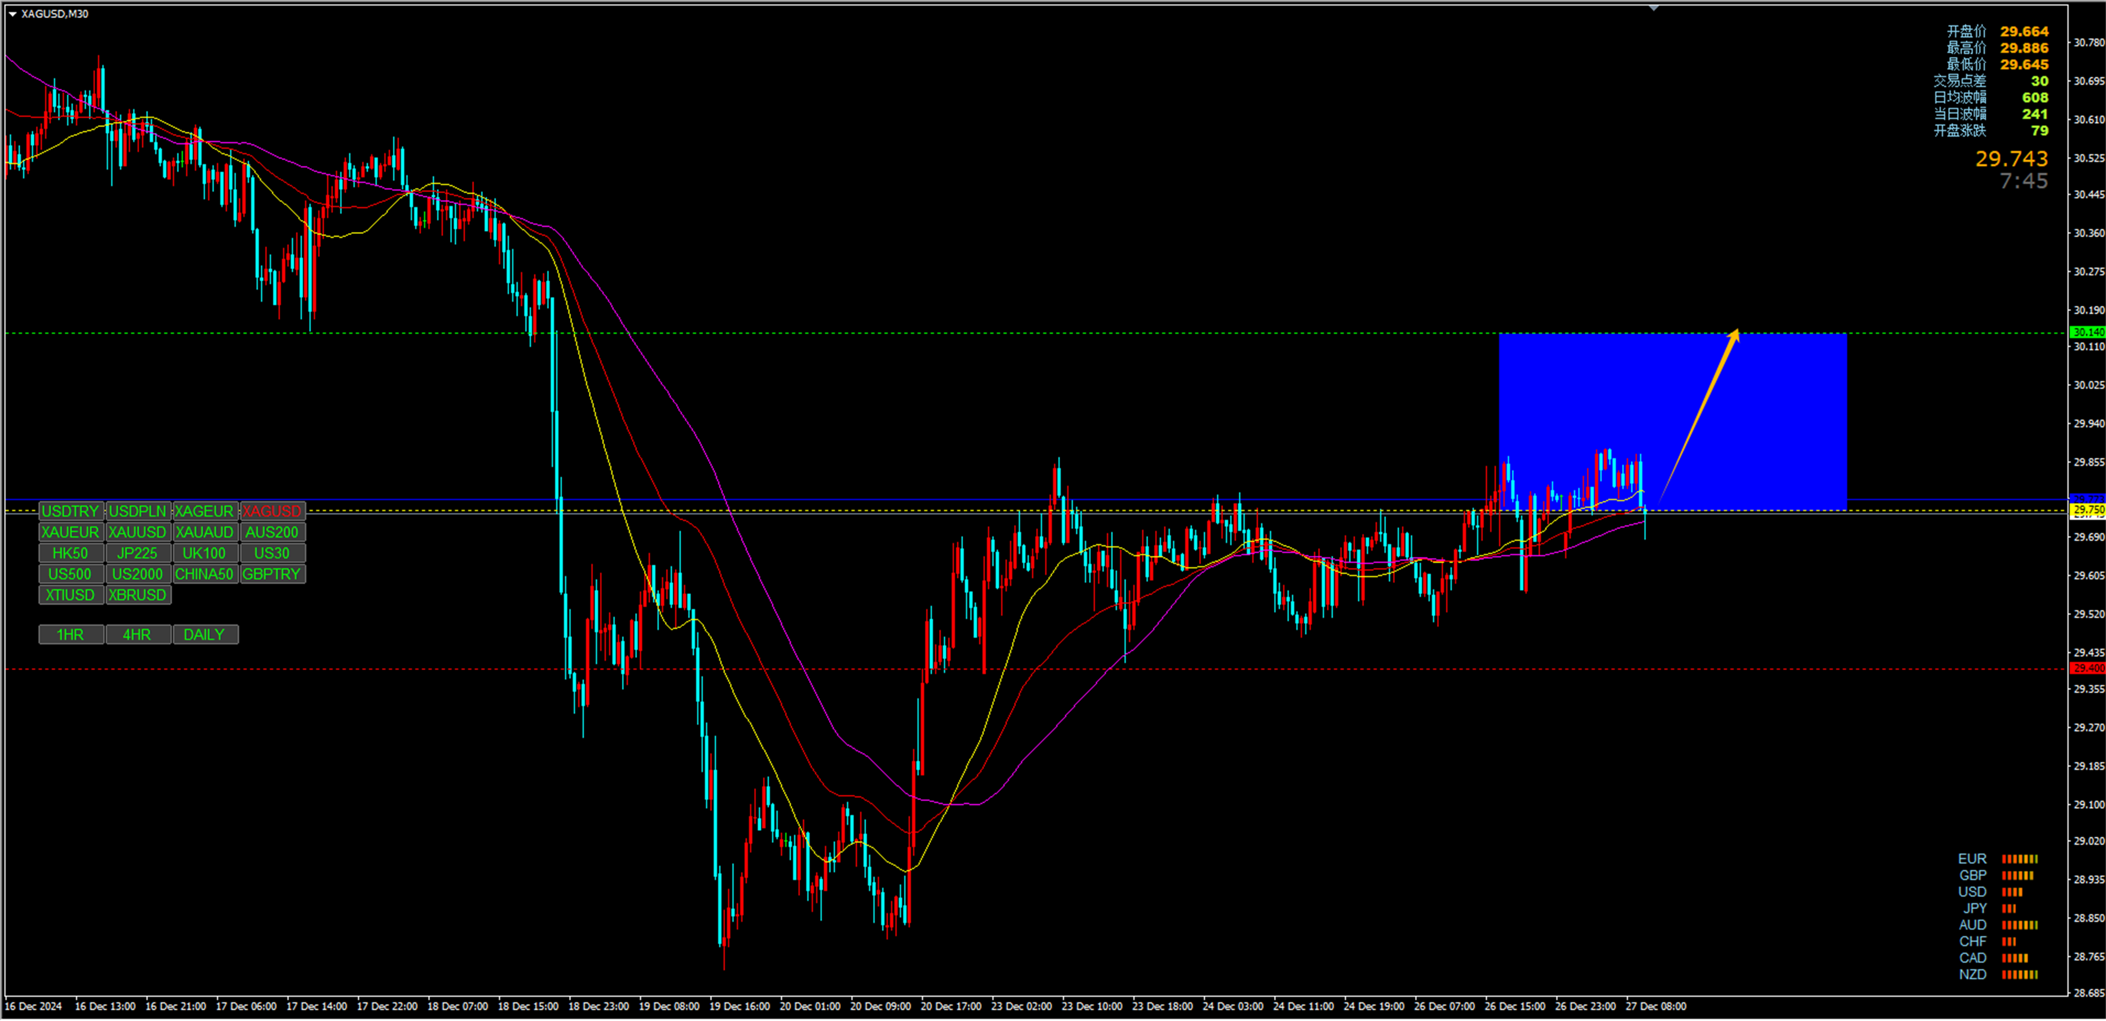Change timeframe to 4HR
The image size is (2106, 1021).
138,635
